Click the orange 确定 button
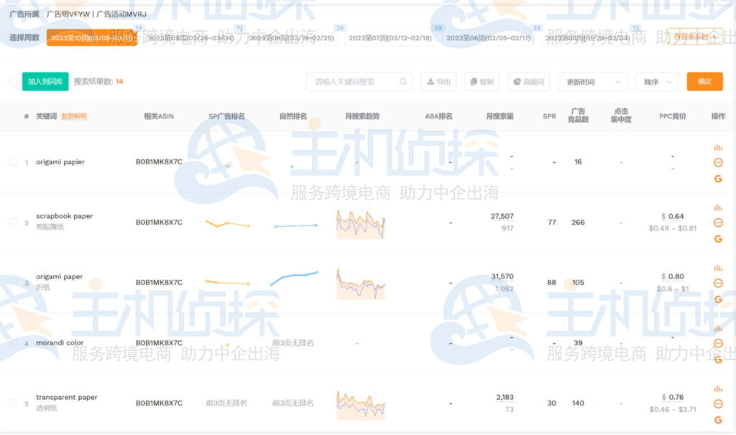Viewport: 736px width, 435px height. 704,81
